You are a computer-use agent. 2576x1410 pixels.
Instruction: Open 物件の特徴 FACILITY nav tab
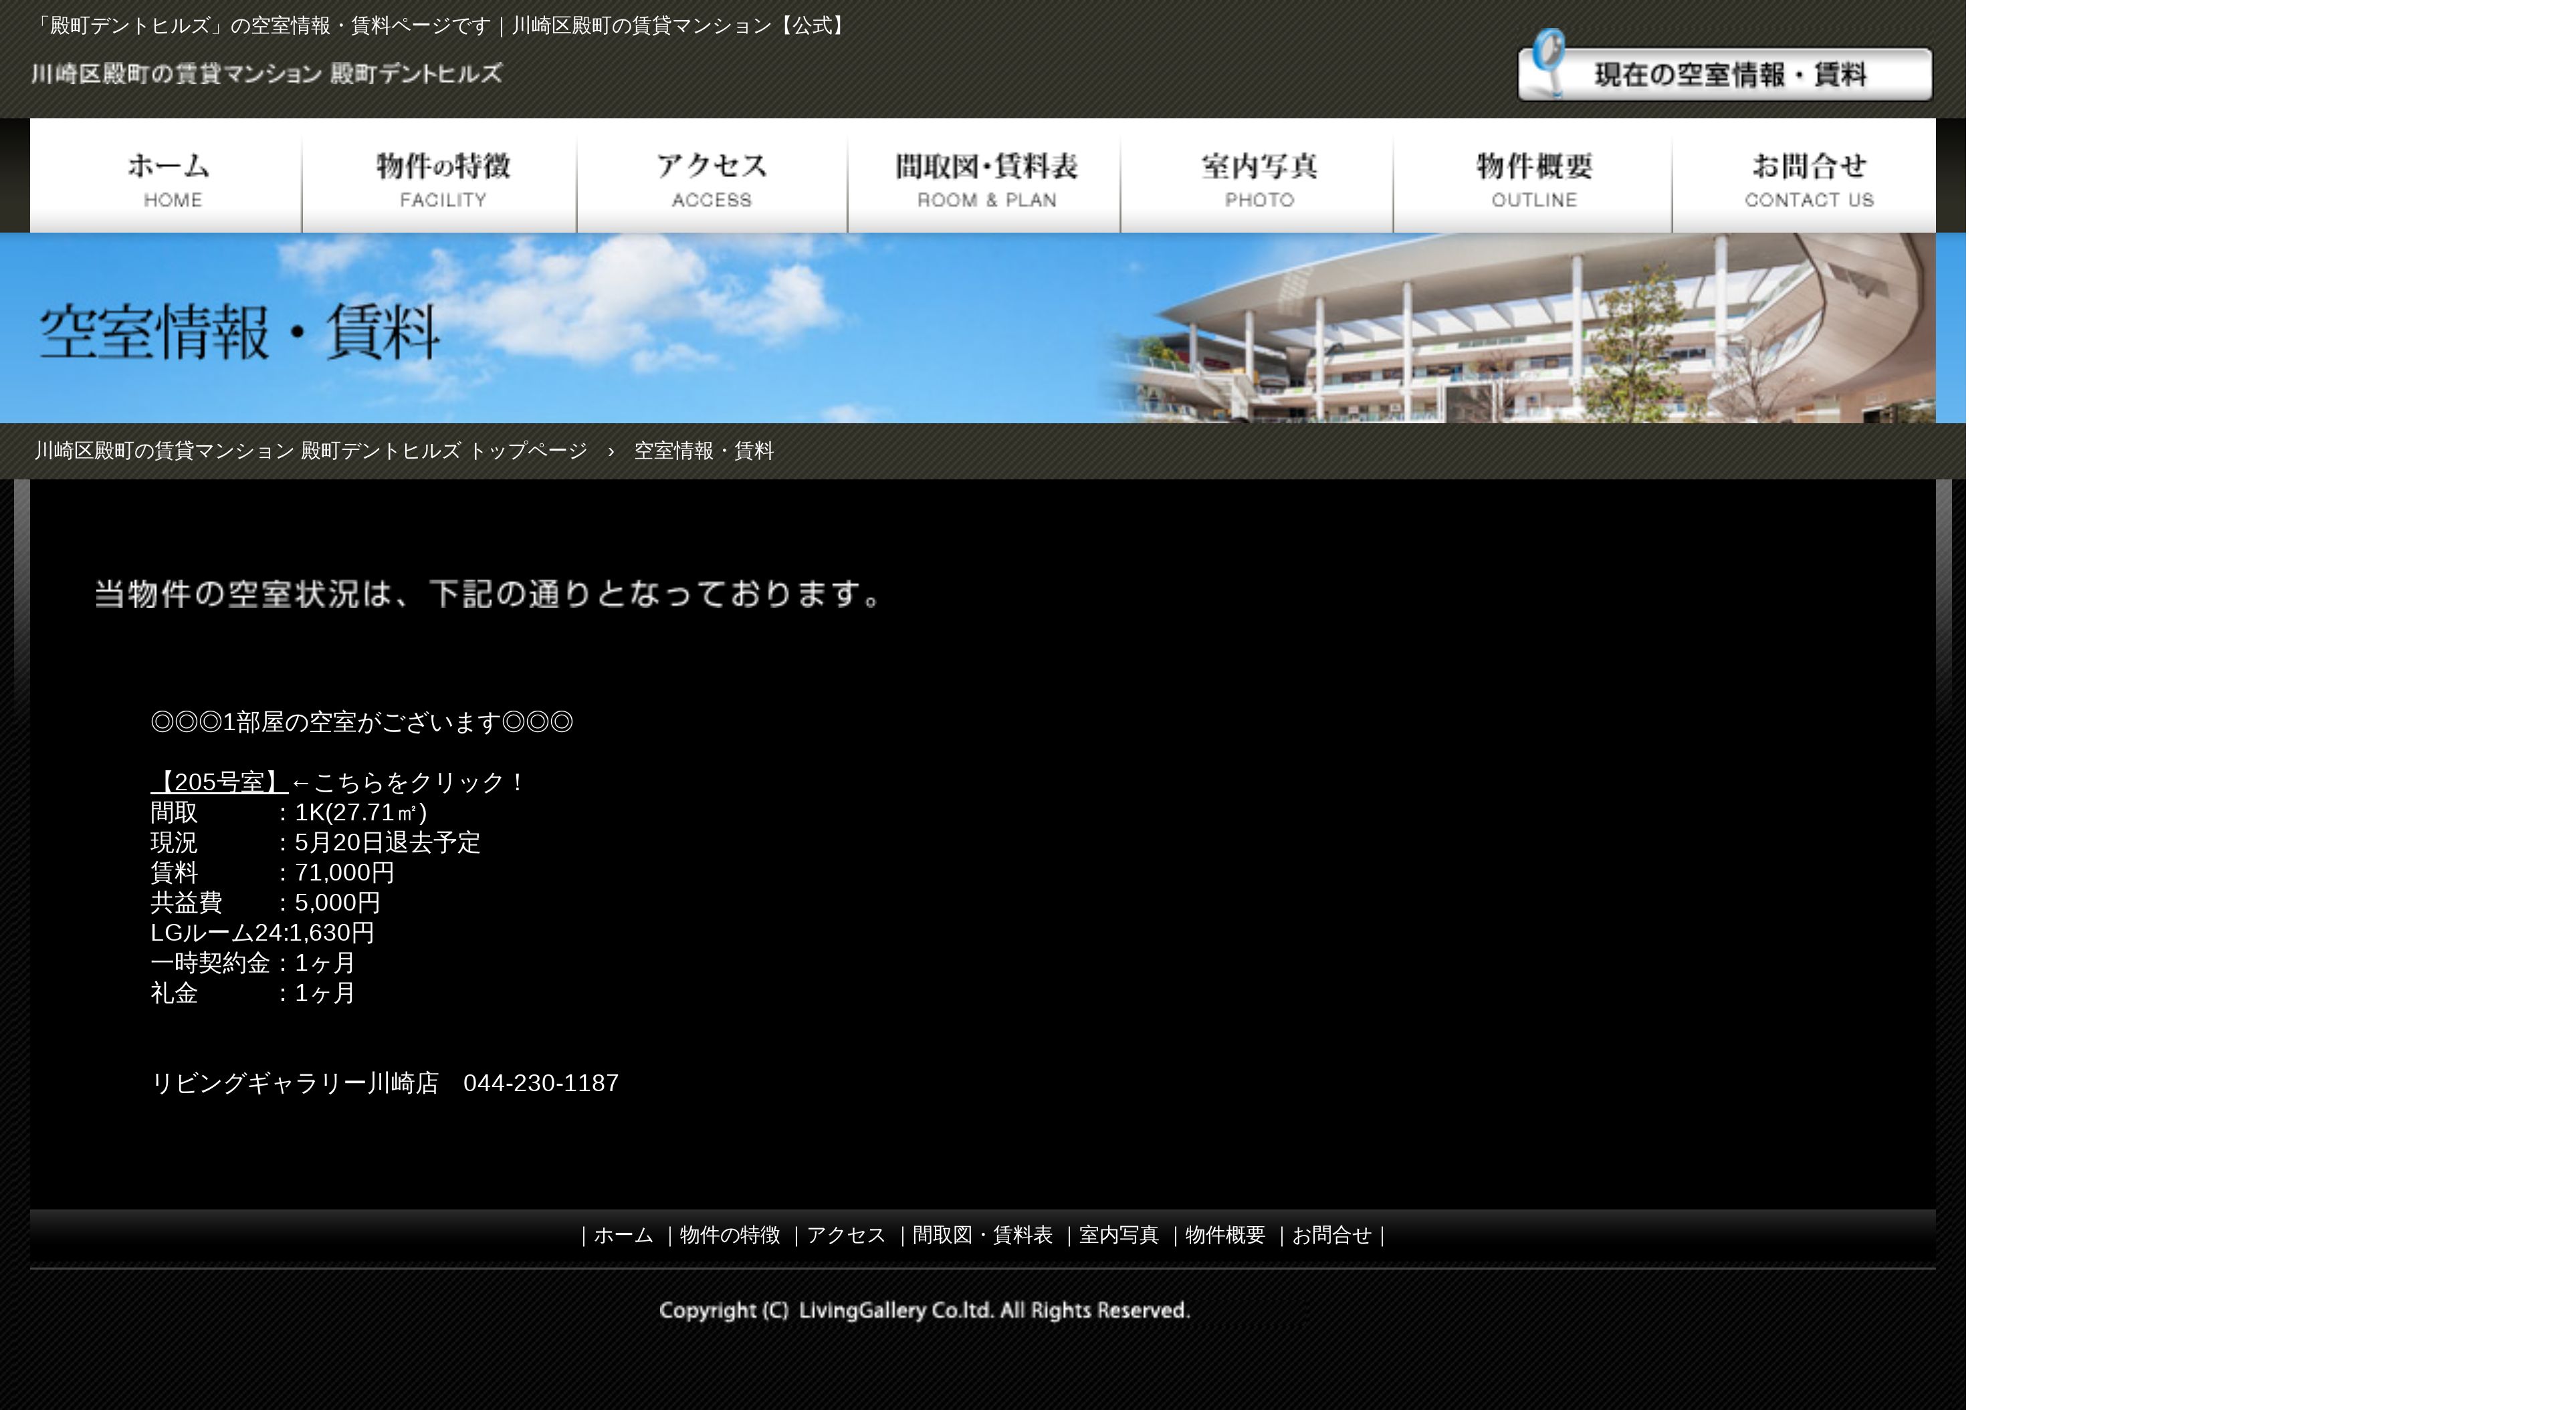(x=441, y=177)
